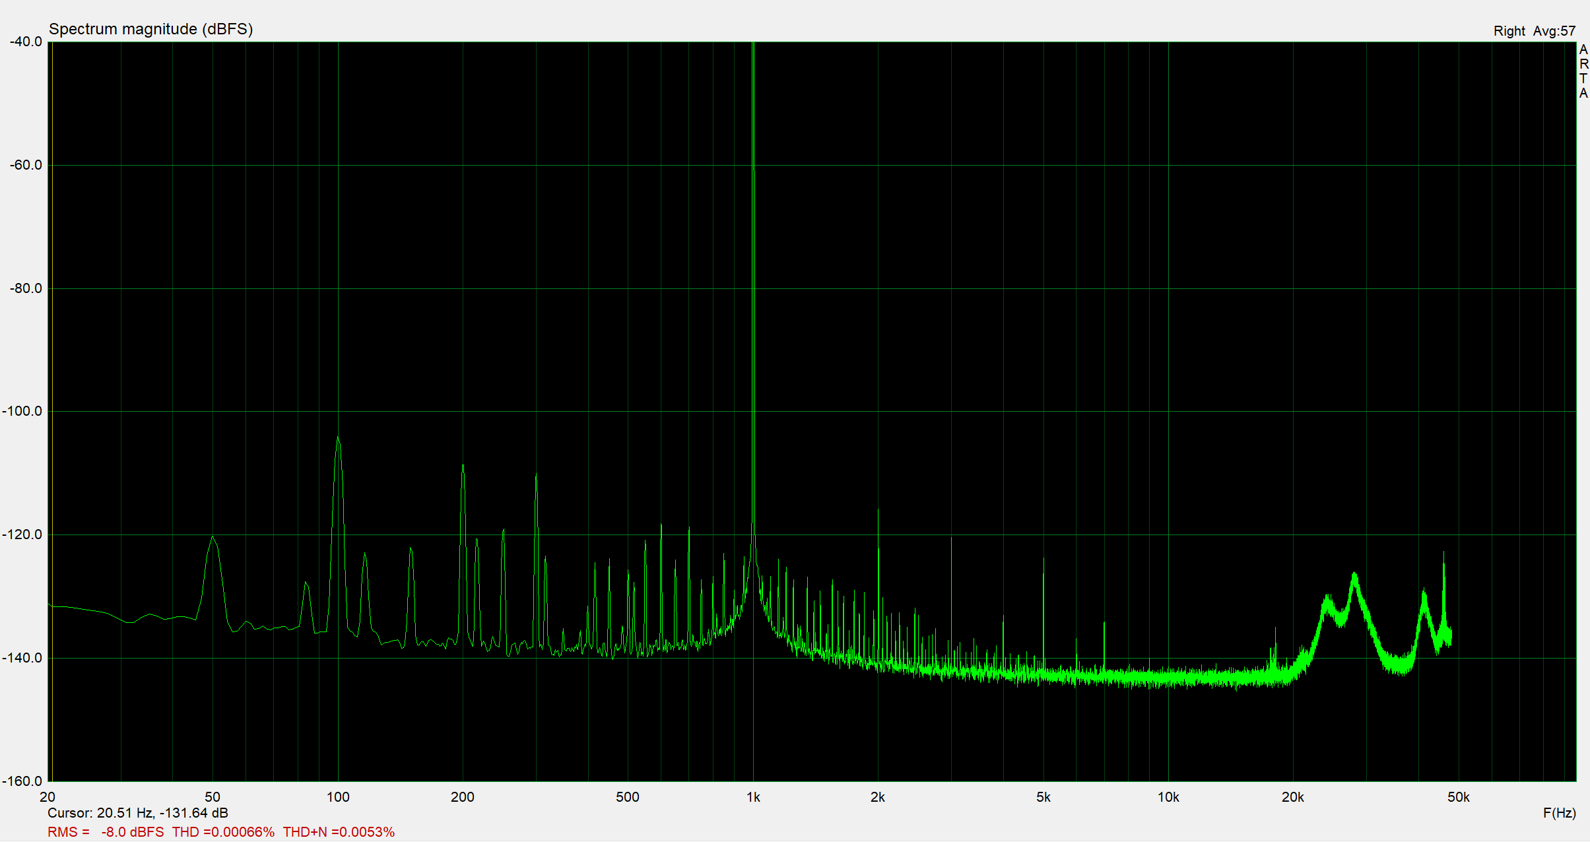Click the -80.0 y-axis label
Viewport: 1590px width, 842px height.
pos(26,288)
